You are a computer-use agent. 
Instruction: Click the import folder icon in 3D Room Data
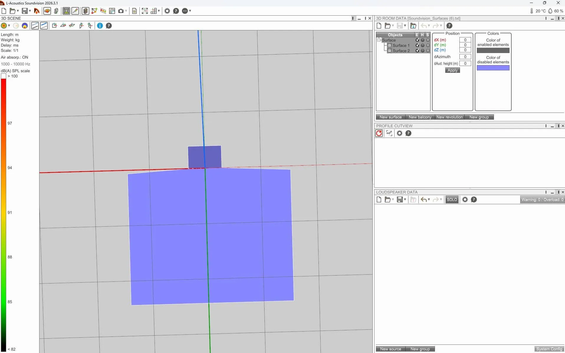click(x=413, y=26)
